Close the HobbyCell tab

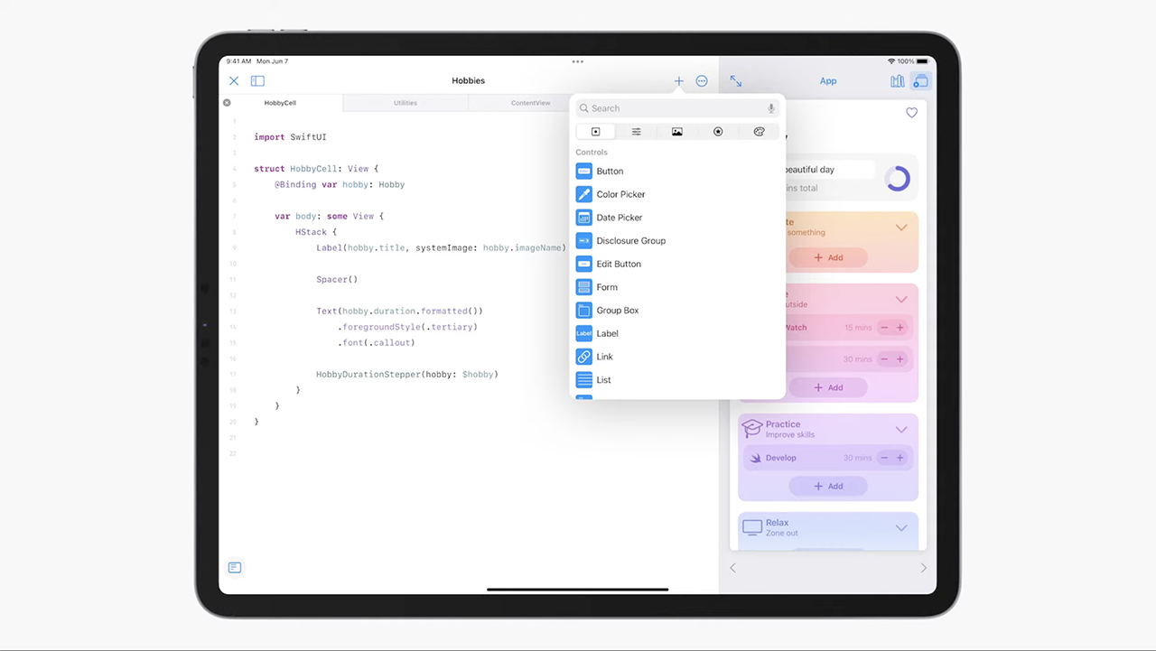(x=227, y=103)
